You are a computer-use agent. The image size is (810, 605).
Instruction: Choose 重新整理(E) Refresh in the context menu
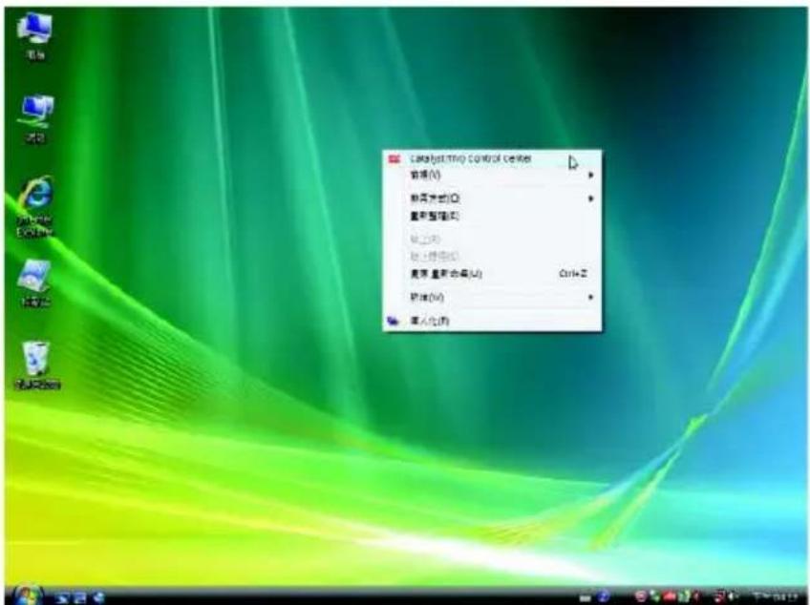click(492, 216)
